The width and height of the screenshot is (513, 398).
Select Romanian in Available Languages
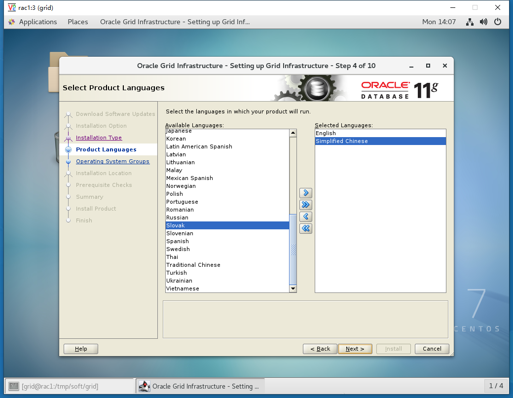(227, 210)
